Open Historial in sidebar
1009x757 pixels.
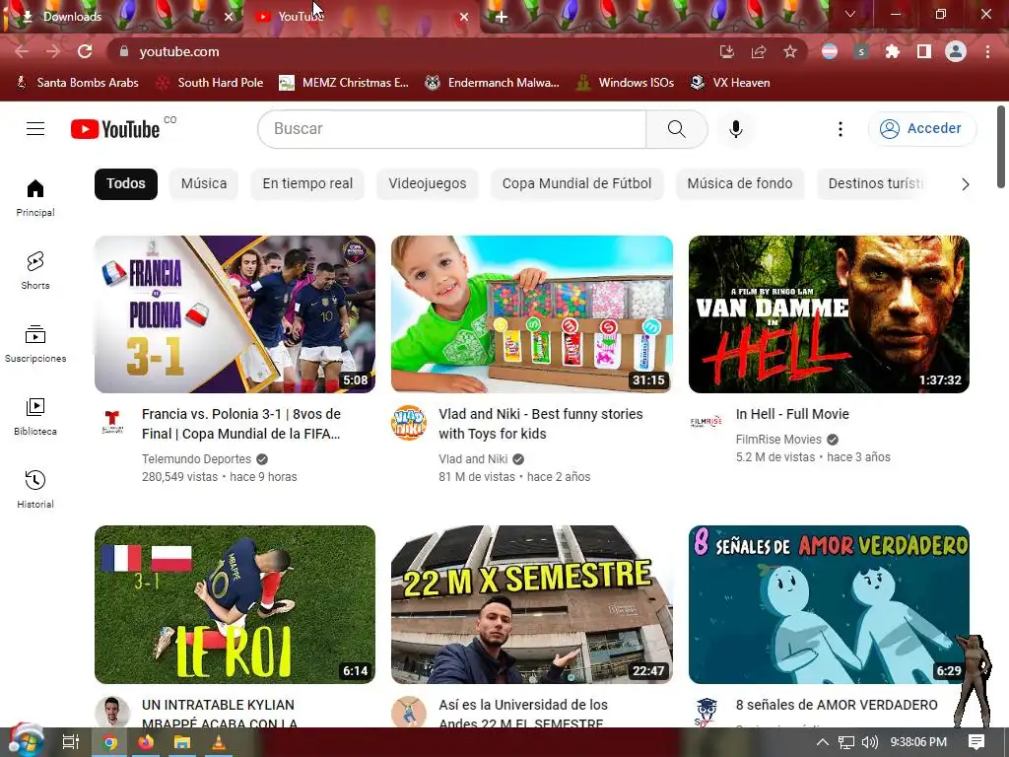35,489
